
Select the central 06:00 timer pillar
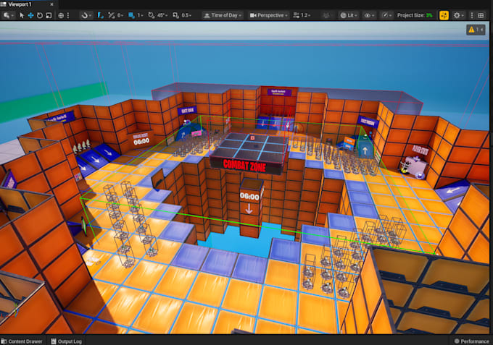point(251,207)
